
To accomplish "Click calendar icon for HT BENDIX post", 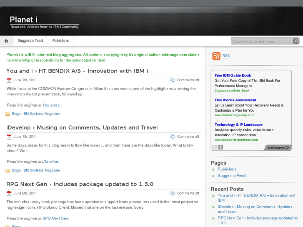I will [9, 80].
